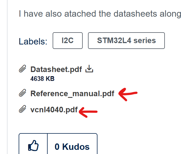This screenshot has height=154, width=181.
Task: Click the 4638 KB file size text
Action: point(42,79)
